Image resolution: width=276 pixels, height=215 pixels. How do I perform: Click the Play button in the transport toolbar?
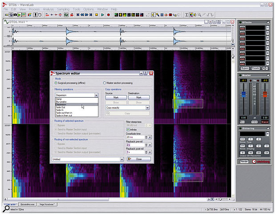[102, 15]
